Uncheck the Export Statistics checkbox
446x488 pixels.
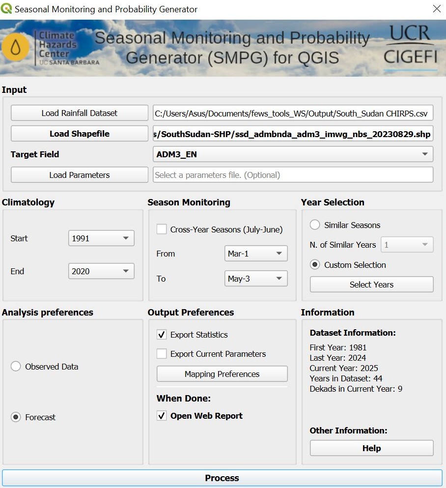[x=162, y=335]
